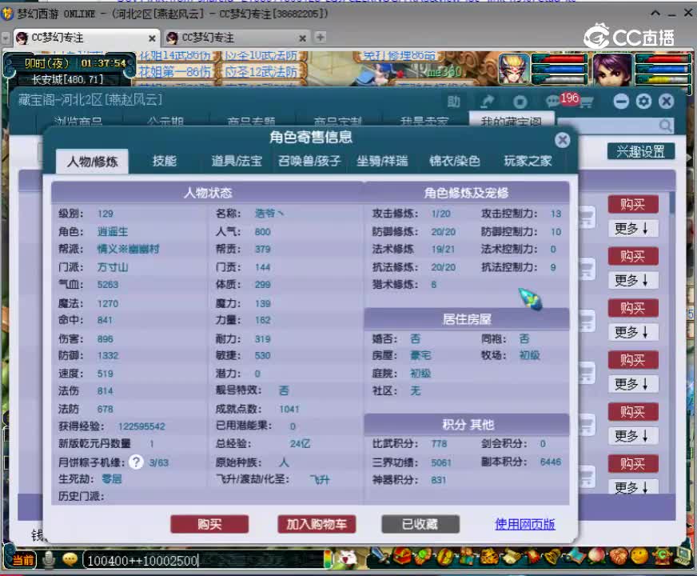697x576 pixels.
Task: Click the 122595542 experience value
Action: pos(141,426)
